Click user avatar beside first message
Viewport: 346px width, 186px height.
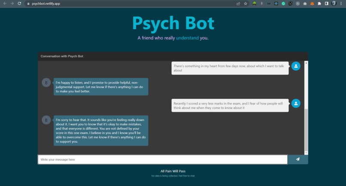tap(296, 66)
